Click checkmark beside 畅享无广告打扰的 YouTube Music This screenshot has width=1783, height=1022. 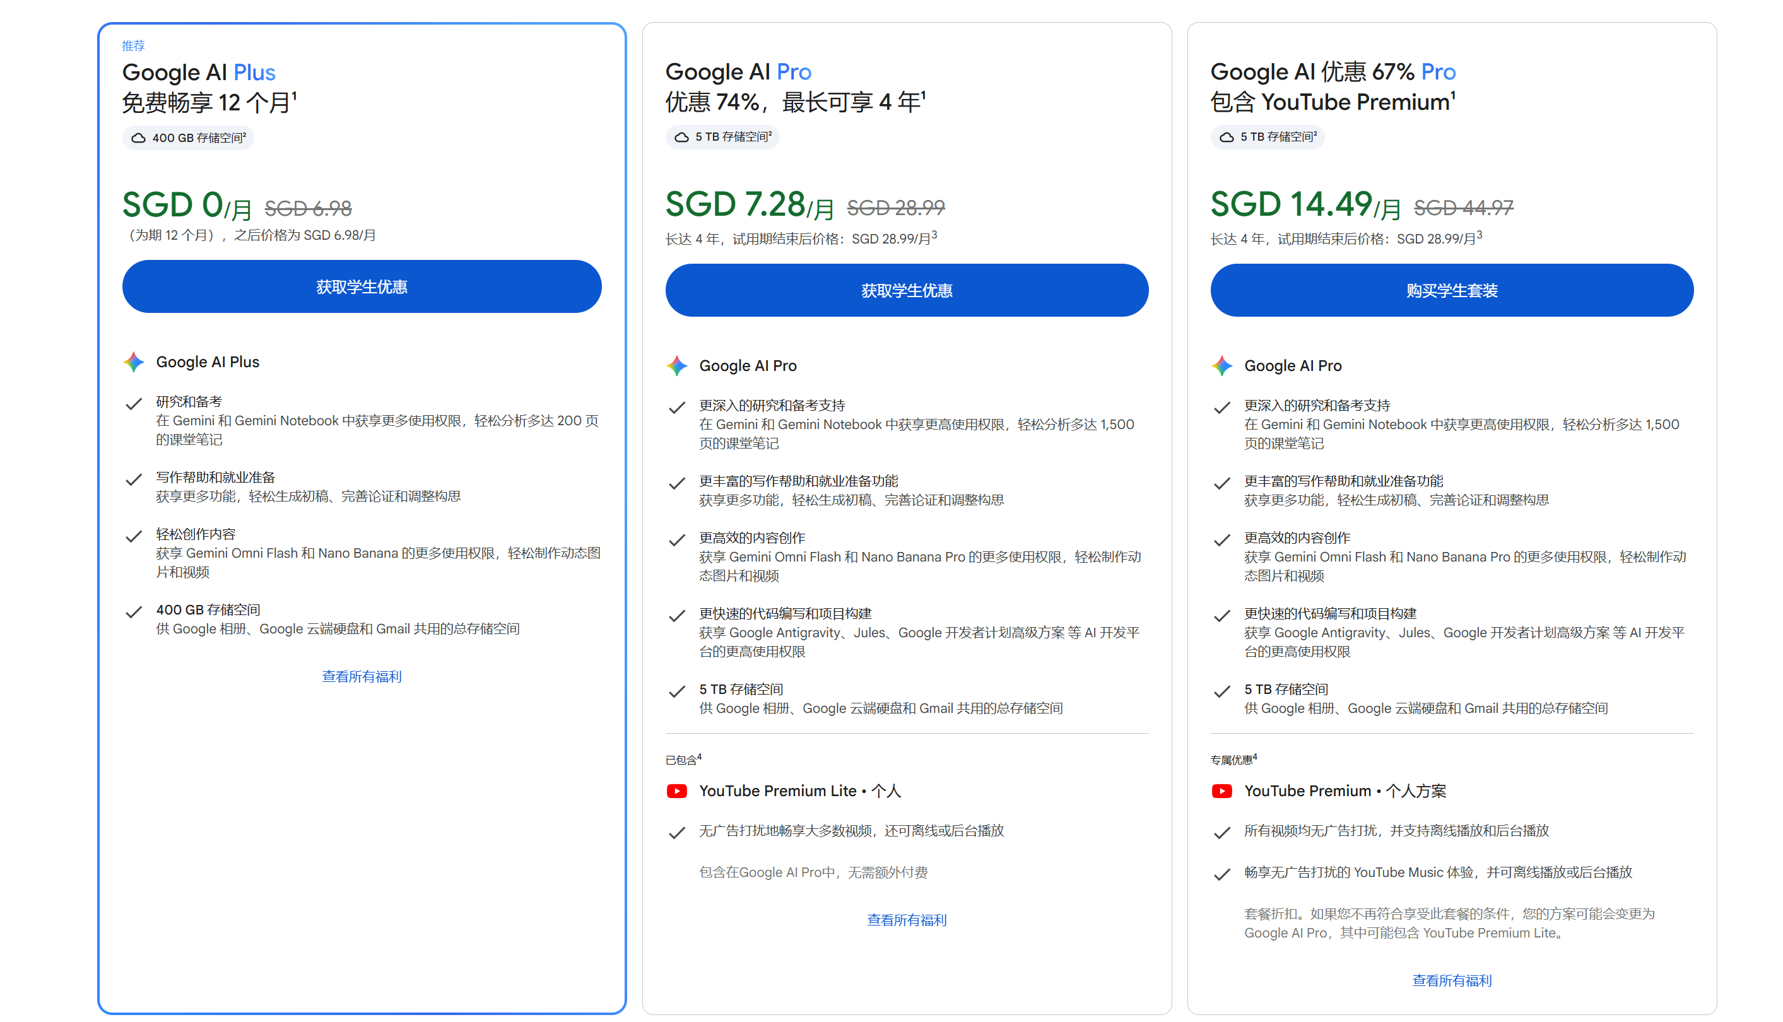1221,874
